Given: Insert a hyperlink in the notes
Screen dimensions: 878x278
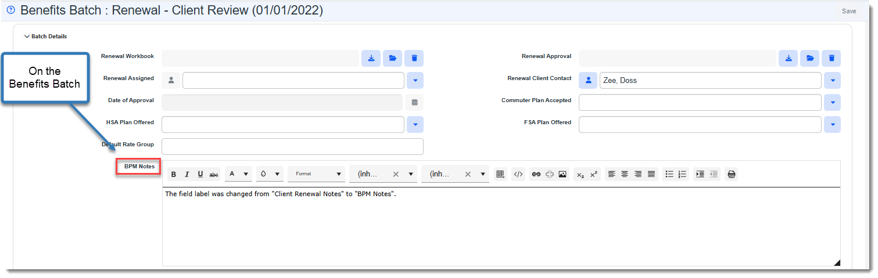Looking at the screenshot, I should point(536,174).
